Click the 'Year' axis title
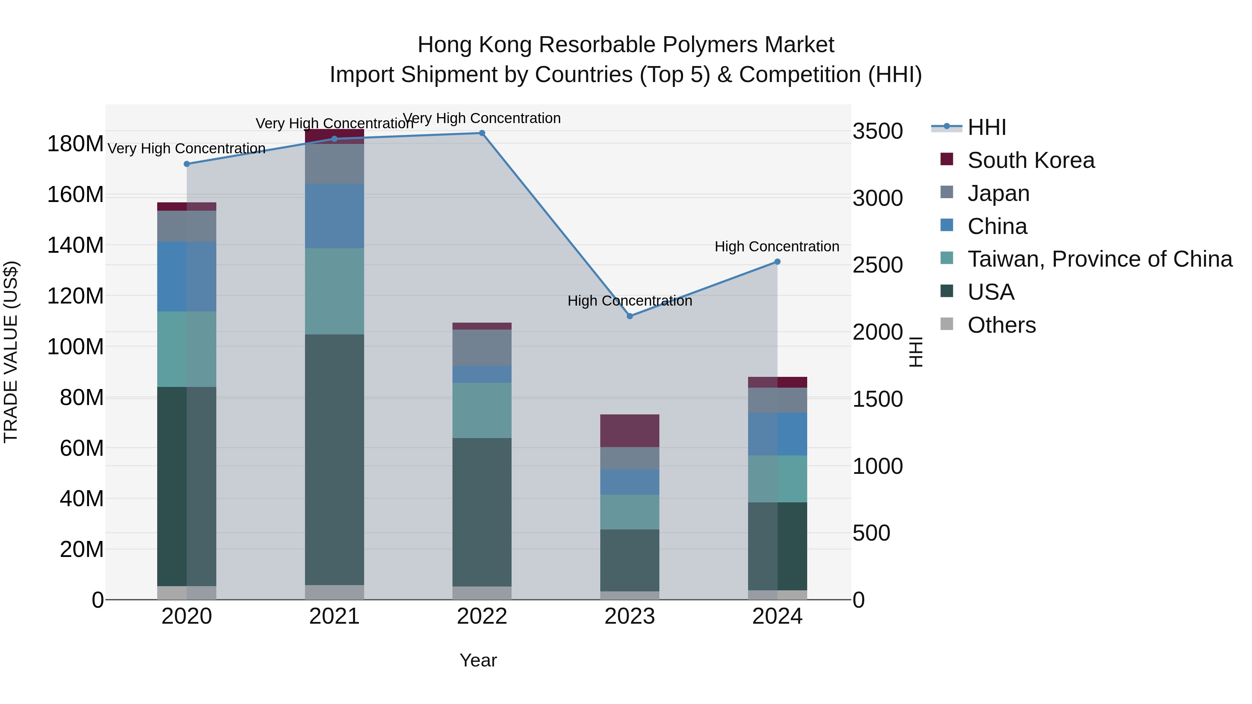The height and width of the screenshot is (704, 1252). [x=478, y=661]
